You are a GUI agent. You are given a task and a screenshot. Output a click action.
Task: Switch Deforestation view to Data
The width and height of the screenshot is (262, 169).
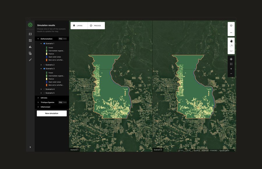click(65, 39)
